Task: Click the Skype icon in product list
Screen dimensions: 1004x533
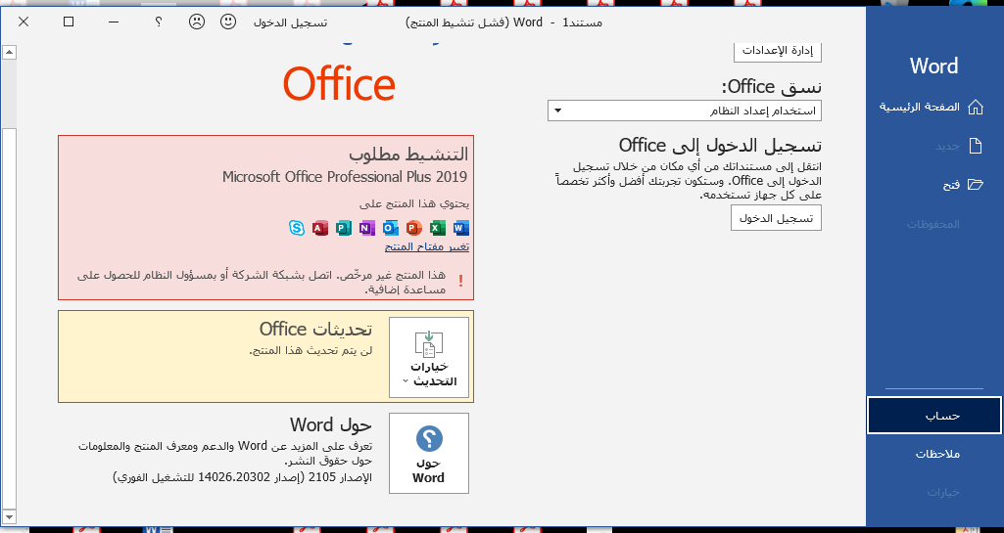Action: [x=297, y=228]
